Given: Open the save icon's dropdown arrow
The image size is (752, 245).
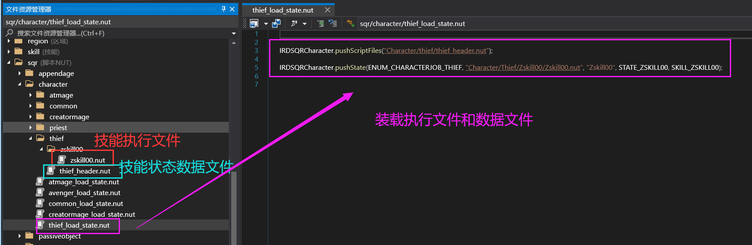Looking at the screenshot, I should (x=266, y=24).
